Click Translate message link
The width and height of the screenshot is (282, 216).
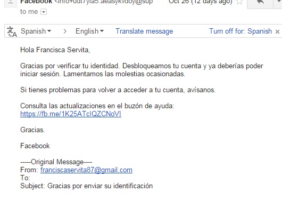(144, 31)
